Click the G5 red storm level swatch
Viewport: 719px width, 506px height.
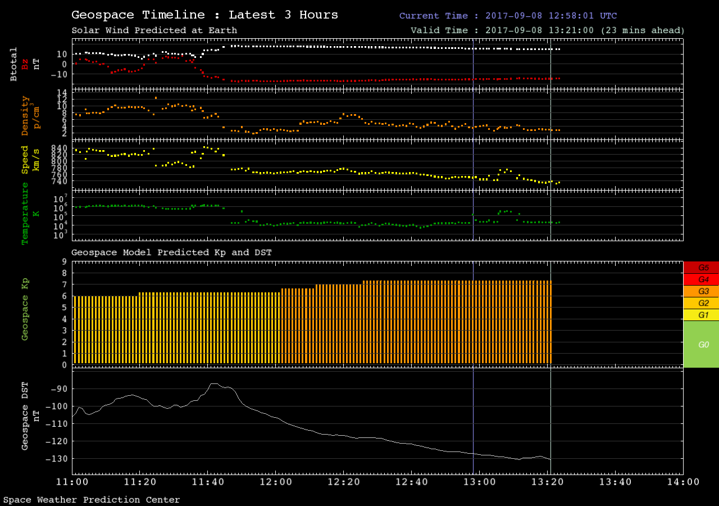(701, 268)
